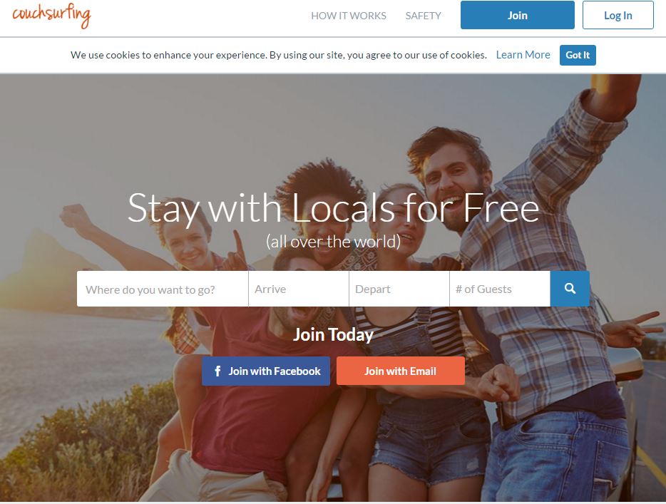Sign up using Join with Facebook
Image resolution: width=666 pixels, height=504 pixels.
click(266, 371)
